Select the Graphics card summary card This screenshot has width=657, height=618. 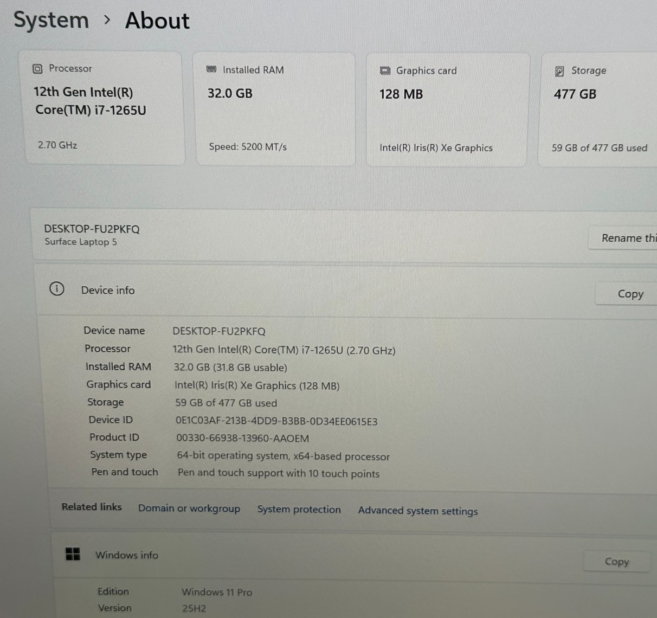[x=447, y=110]
